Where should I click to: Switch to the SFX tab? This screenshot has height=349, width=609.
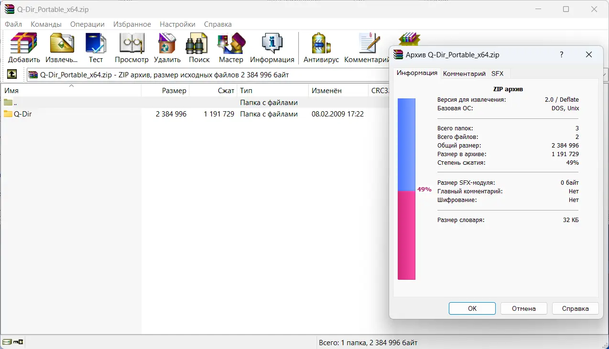(x=498, y=74)
